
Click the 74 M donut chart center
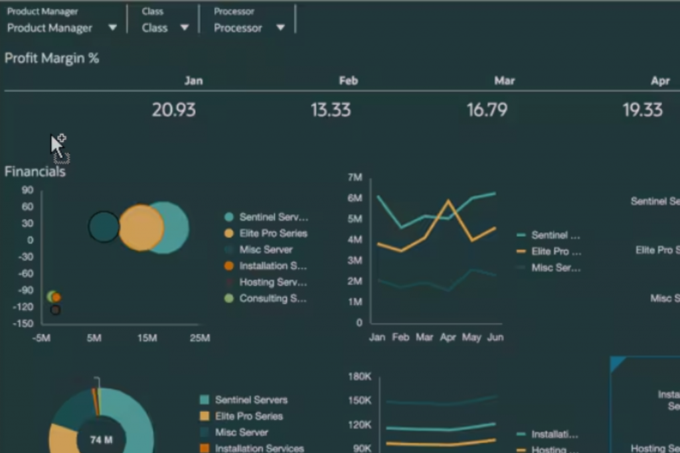pyautogui.click(x=101, y=439)
